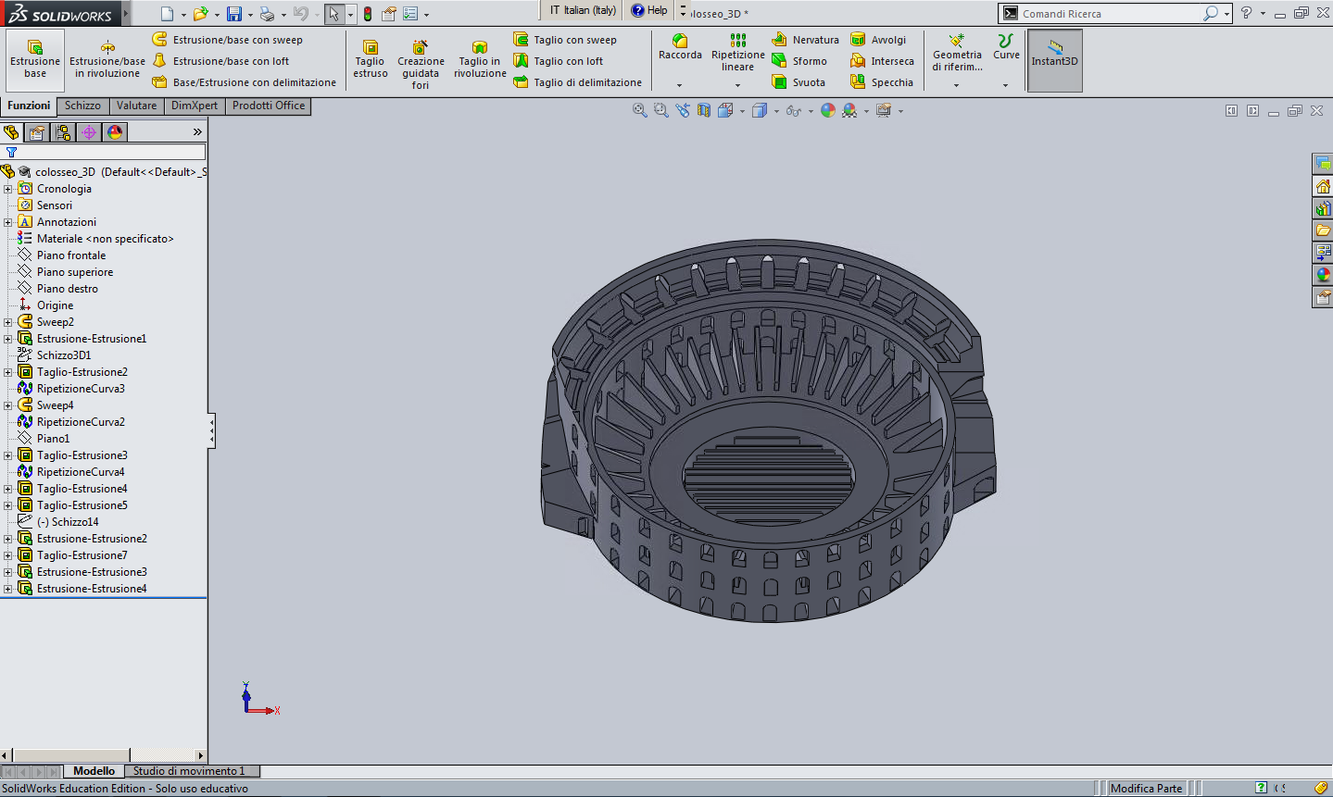Select Ripetizione lineare tool

click(738, 52)
